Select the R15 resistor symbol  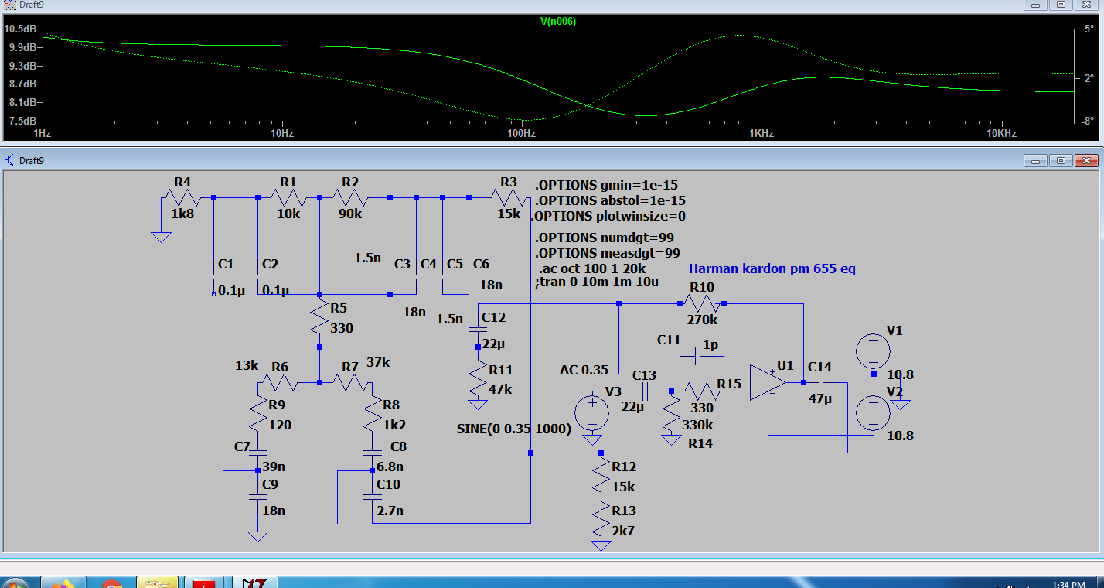tap(702, 391)
